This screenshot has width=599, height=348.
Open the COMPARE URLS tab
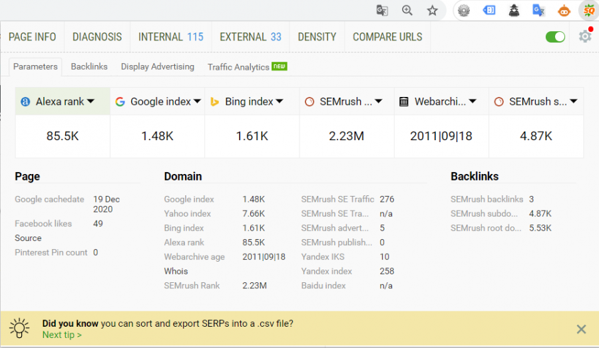pos(387,37)
